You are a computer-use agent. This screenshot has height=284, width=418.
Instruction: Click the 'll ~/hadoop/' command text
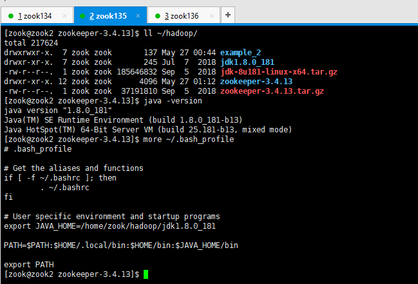click(171, 33)
